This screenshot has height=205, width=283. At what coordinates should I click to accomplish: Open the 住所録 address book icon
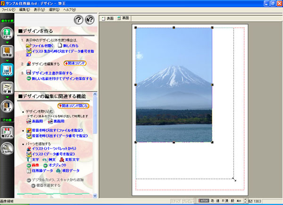(x=7, y=52)
